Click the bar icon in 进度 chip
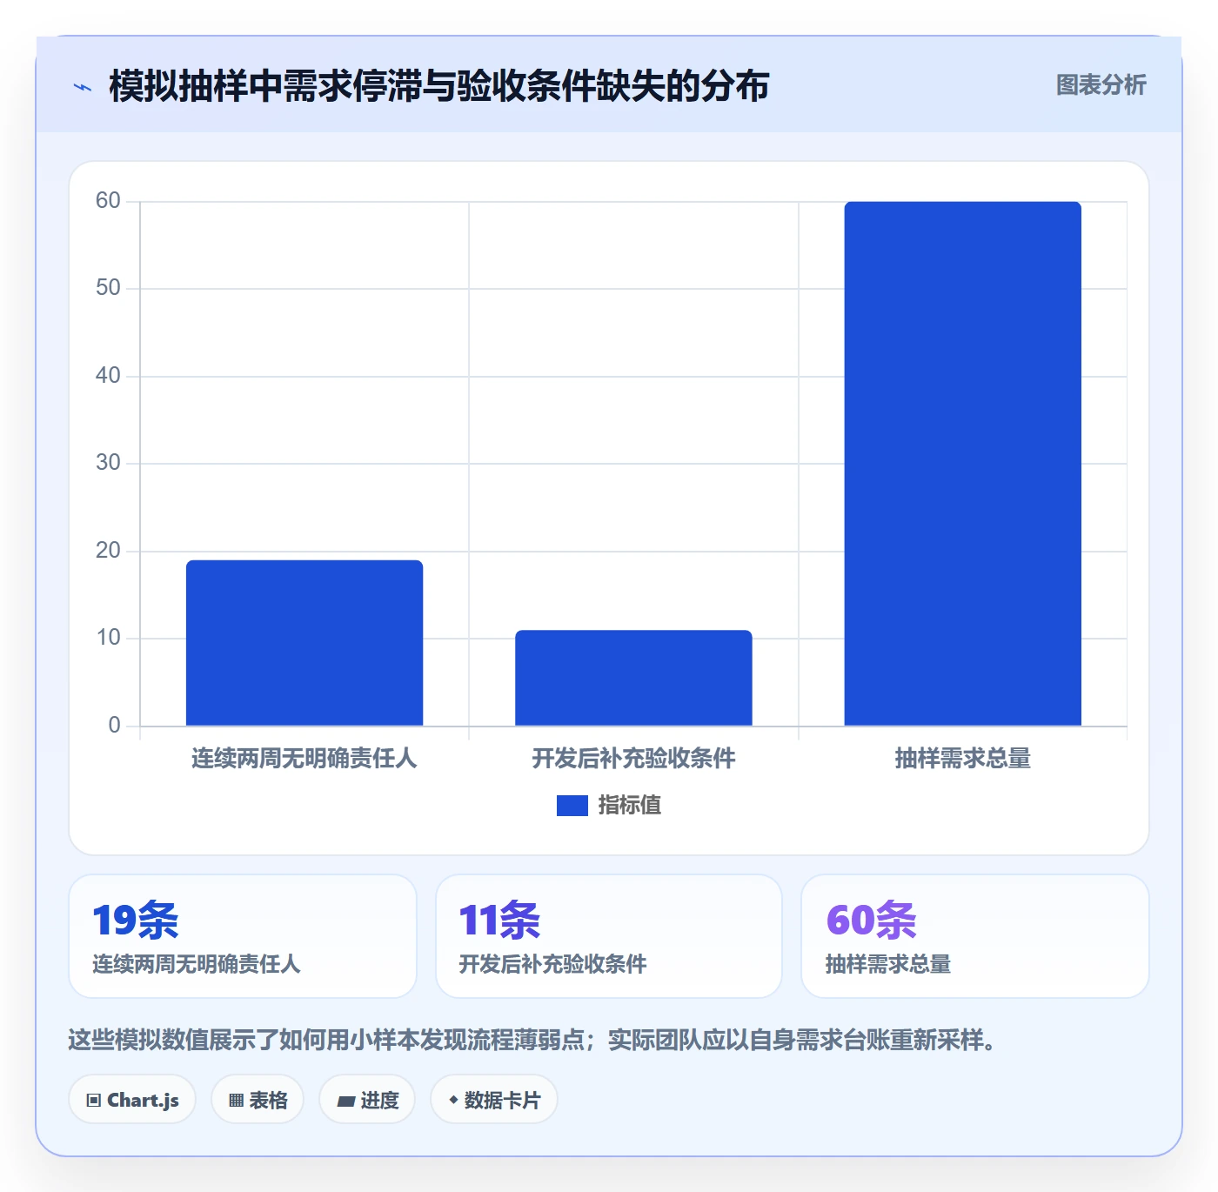The width and height of the screenshot is (1218, 1192). (345, 1102)
